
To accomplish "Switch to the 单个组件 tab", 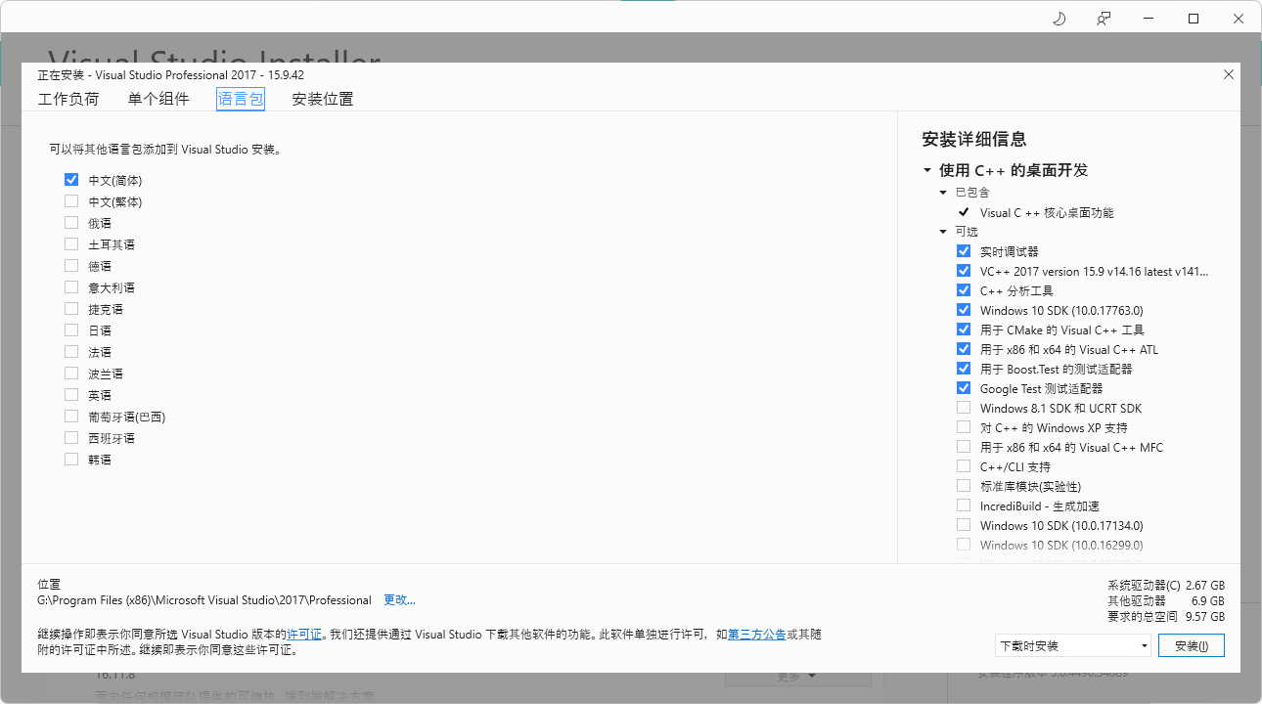I will click(x=158, y=99).
